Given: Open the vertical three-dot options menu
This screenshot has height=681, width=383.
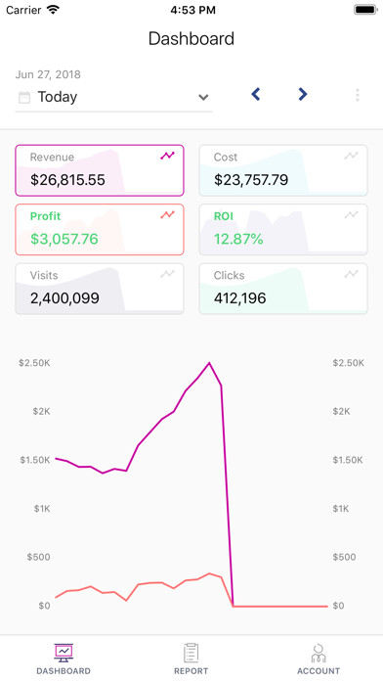Looking at the screenshot, I should point(358,95).
